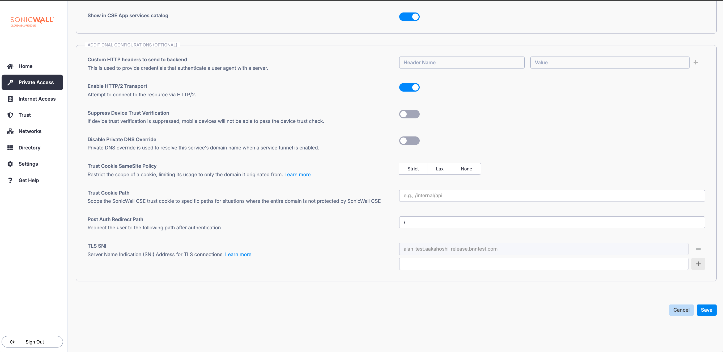The height and width of the screenshot is (352, 723).
Task: Click the Trust Cookie Path input field
Action: (551, 196)
